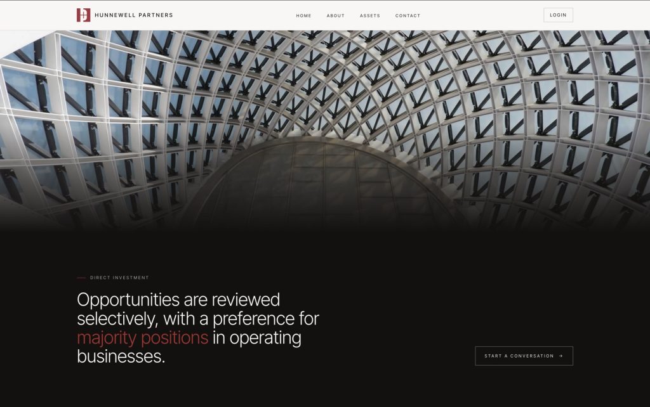650x407 pixels.
Task: Click the HUNNEWELL PARTNERS brand name
Action: click(x=133, y=15)
